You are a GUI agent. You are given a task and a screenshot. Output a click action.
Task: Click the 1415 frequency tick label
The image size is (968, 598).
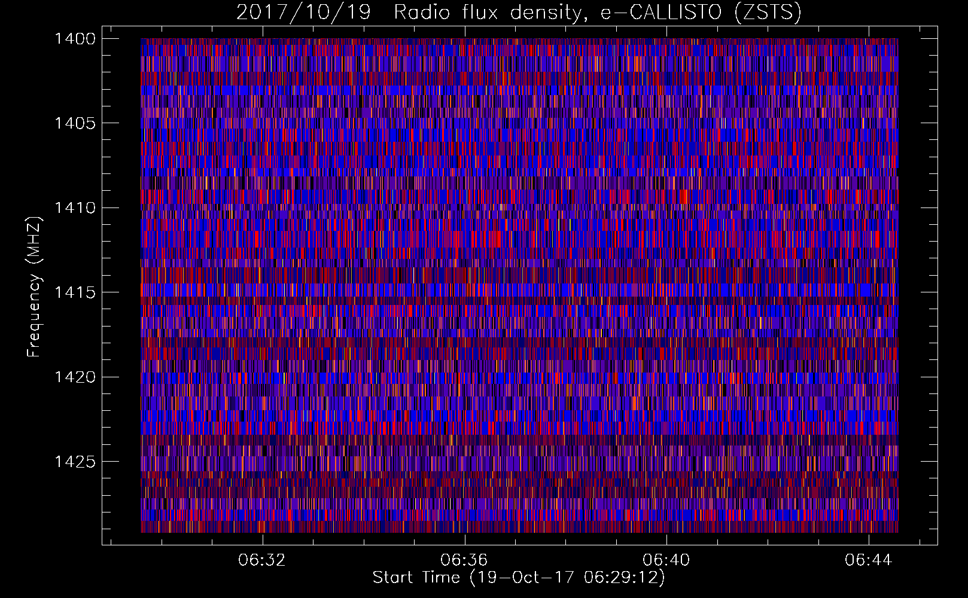pyautogui.click(x=75, y=292)
